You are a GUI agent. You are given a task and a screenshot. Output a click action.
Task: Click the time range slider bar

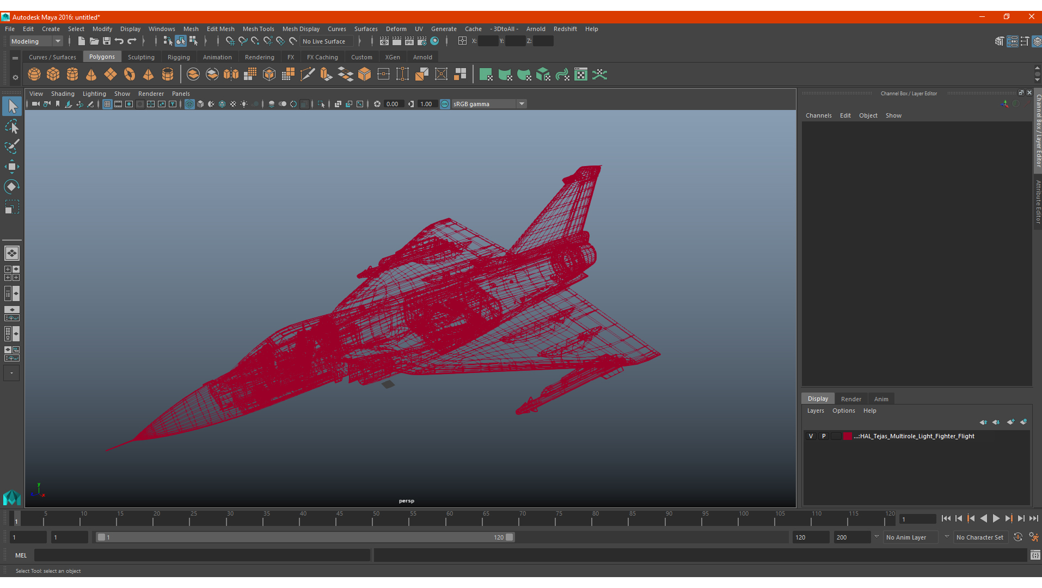[305, 537]
